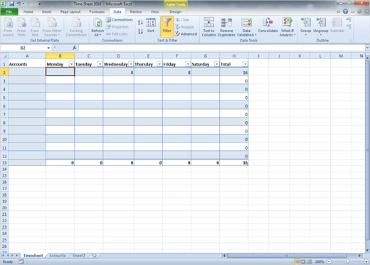
Task: Select the row 13 header
Action: coord(4,162)
